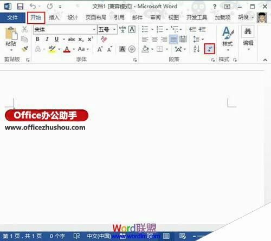The height and width of the screenshot is (241, 271).
Task: Increase font size with grow icon
Action: click(100, 49)
